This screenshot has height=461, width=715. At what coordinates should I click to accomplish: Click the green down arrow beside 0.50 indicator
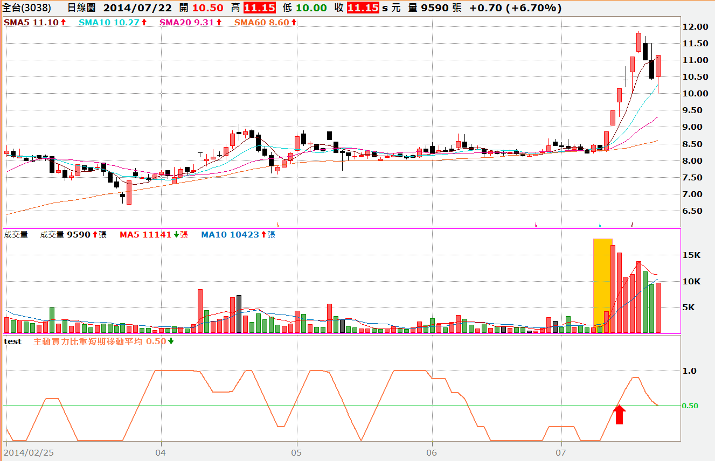[171, 341]
